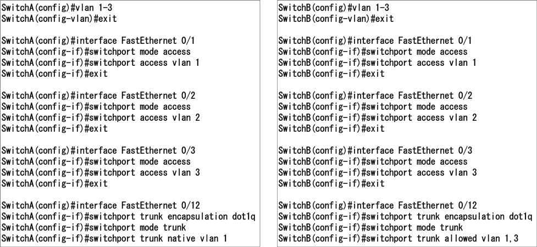The height and width of the screenshot is (247, 537).
Task: Click SwitchA 'switchport trunk encapsulation dot1q' line
Action: (x=128, y=216)
